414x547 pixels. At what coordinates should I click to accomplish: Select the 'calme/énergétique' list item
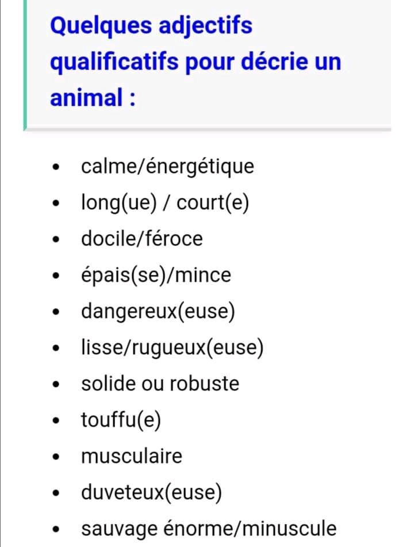(x=167, y=167)
